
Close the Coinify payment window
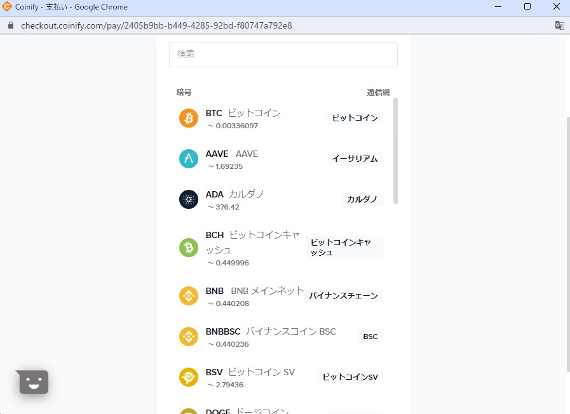[557, 6]
